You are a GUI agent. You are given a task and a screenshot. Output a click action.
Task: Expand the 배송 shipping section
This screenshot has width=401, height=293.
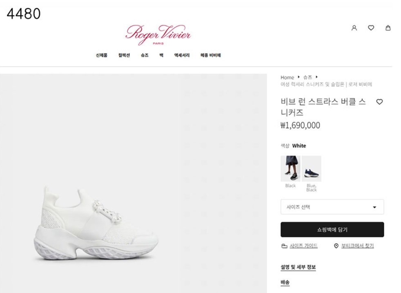(285, 282)
